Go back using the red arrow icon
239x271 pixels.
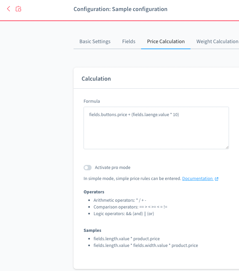pyautogui.click(x=8, y=9)
